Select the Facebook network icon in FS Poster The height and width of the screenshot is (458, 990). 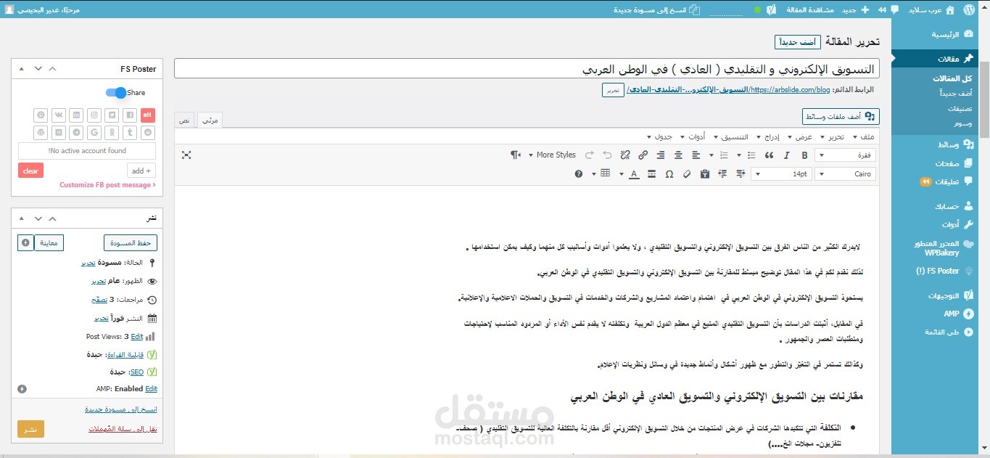130,115
